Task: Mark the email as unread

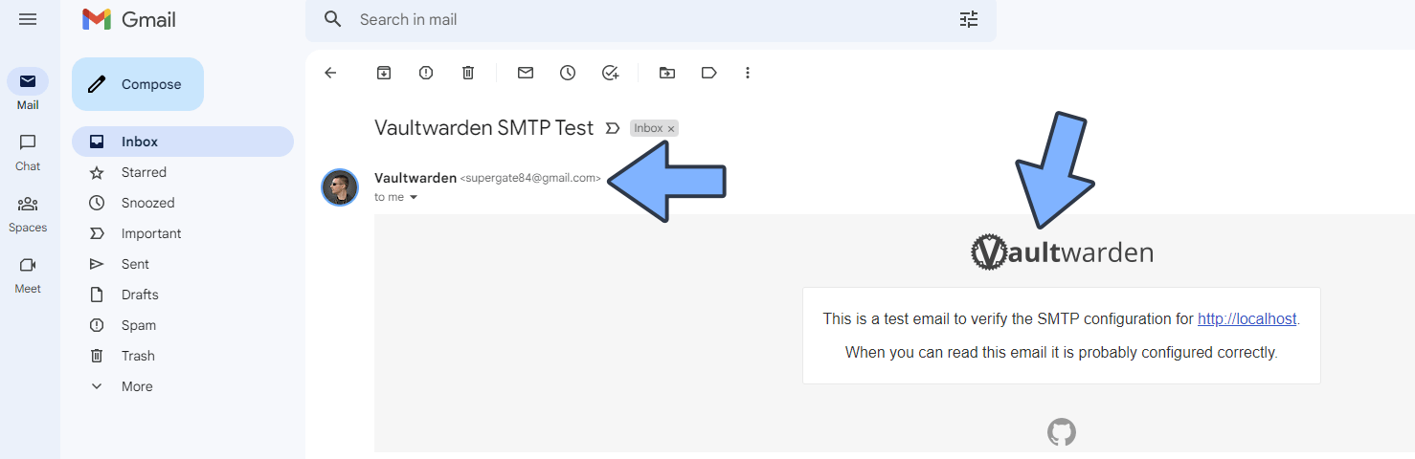Action: (526, 73)
